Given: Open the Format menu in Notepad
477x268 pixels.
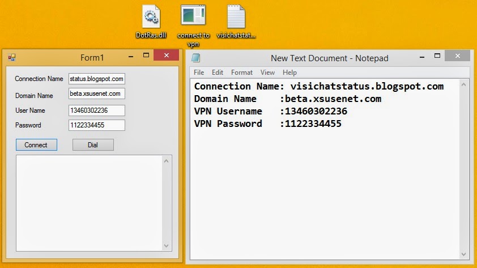Looking at the screenshot, I should click(241, 73).
